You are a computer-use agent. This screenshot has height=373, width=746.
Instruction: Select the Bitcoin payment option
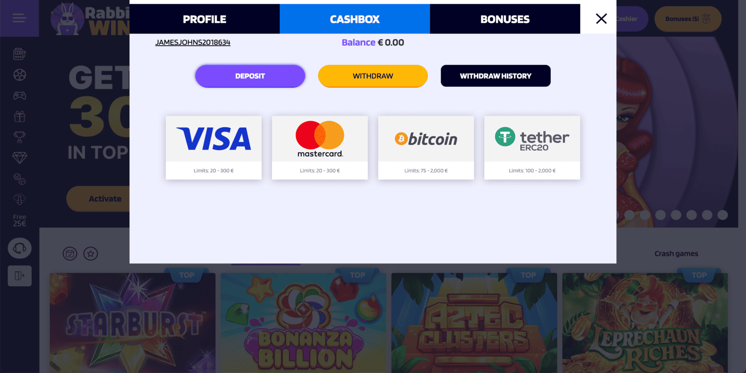tap(426, 147)
